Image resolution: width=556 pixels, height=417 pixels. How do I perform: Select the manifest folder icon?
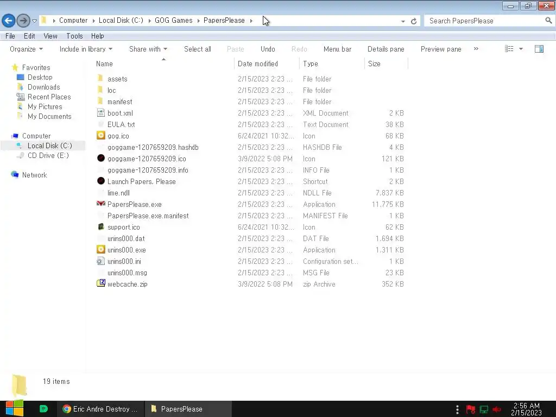click(x=100, y=101)
